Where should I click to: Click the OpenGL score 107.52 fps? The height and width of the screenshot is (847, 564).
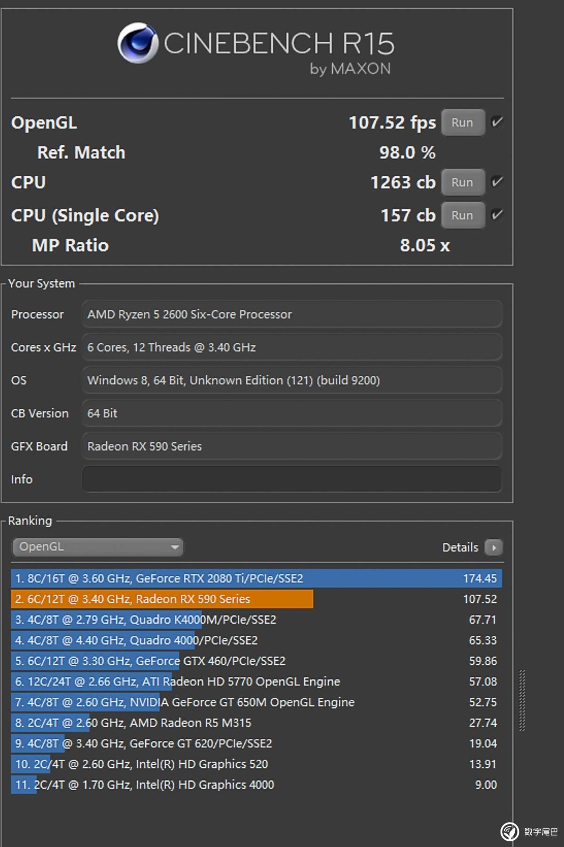[392, 123]
